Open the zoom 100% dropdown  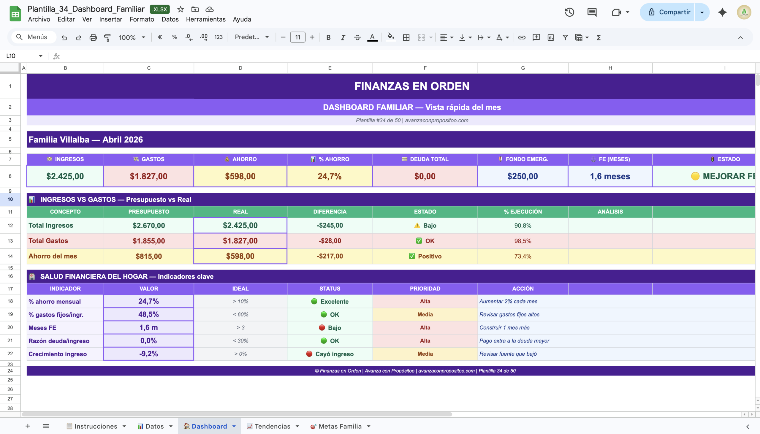[132, 38]
